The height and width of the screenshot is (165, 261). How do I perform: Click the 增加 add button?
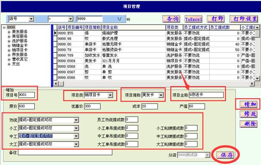pos(249,104)
